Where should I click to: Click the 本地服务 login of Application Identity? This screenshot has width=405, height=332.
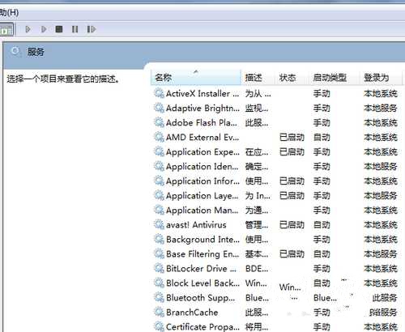tap(381, 166)
